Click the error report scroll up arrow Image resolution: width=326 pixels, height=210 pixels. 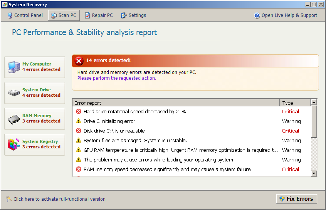tap(314, 102)
